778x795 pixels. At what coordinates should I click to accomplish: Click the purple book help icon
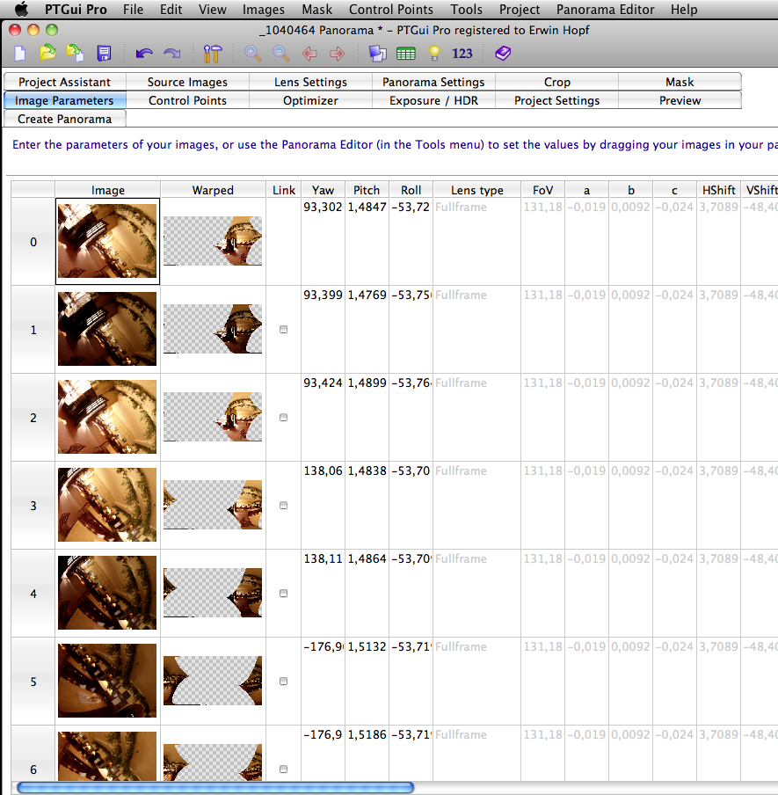[x=503, y=54]
